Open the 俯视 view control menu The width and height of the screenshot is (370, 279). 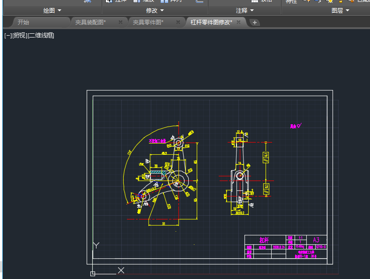pyautogui.click(x=20, y=36)
